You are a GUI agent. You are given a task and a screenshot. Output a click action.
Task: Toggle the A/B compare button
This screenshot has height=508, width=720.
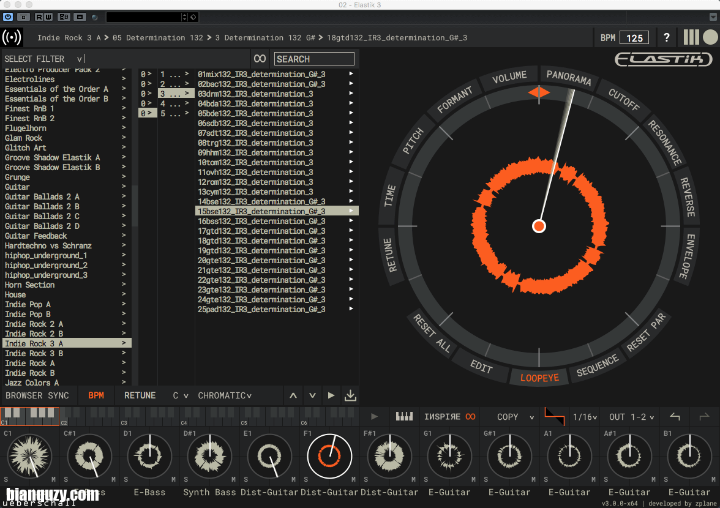tap(64, 17)
